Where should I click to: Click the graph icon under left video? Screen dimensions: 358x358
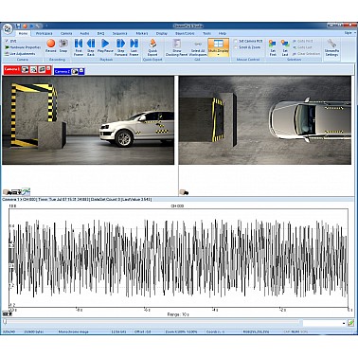[x=26, y=191]
